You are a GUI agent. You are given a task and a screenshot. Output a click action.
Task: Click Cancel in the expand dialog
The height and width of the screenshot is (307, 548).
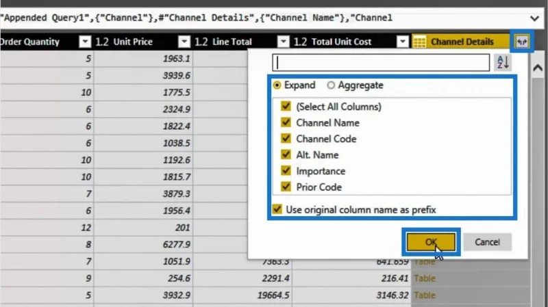coord(487,242)
